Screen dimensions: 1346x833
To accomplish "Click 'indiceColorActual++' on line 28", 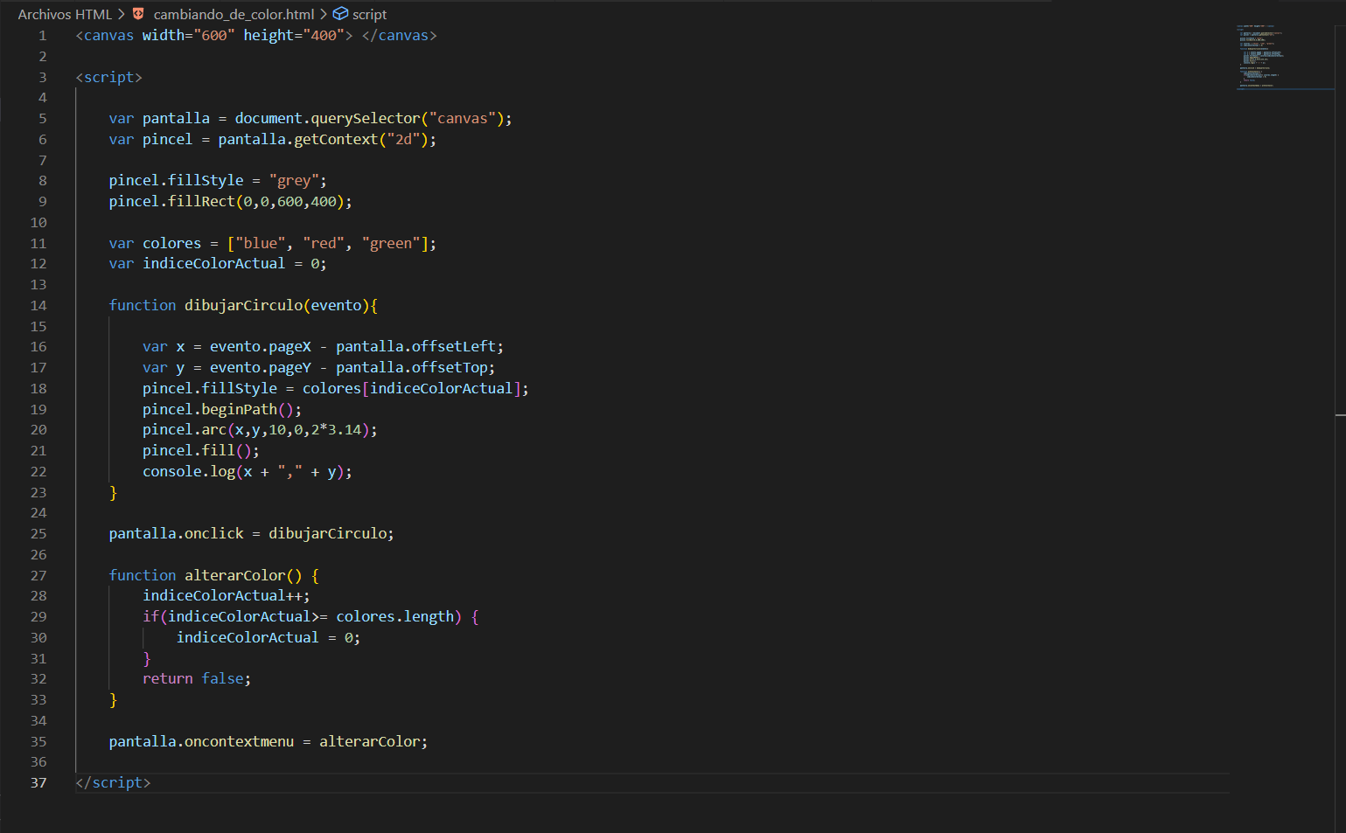I will coord(222,596).
